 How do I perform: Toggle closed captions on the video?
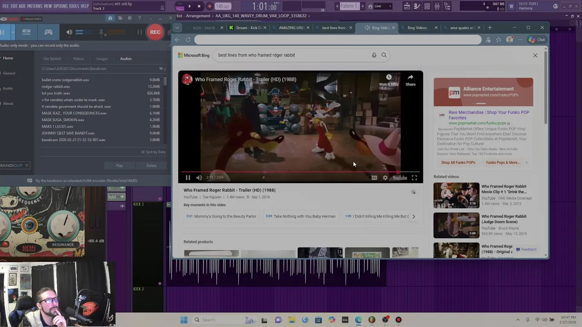(374, 178)
